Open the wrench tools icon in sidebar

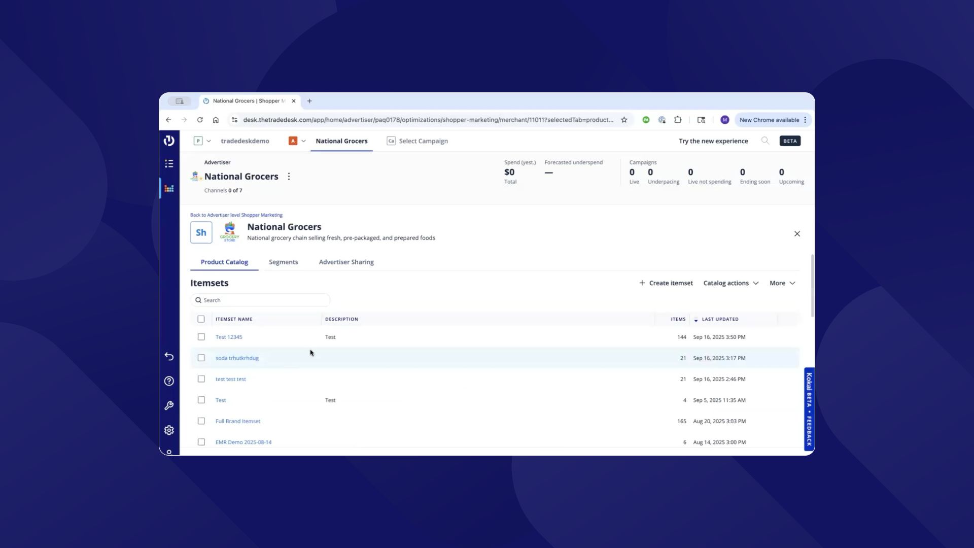169,405
